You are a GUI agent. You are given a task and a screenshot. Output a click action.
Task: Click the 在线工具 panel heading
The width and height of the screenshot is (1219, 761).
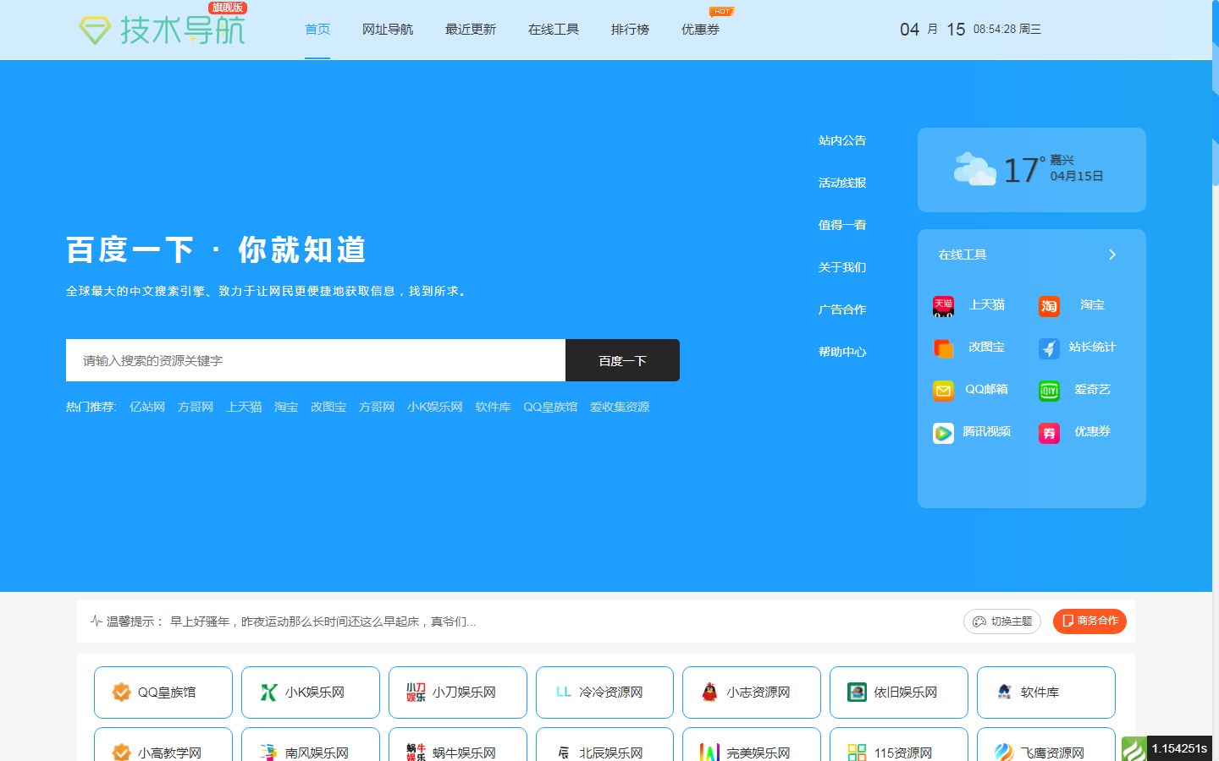click(x=963, y=255)
